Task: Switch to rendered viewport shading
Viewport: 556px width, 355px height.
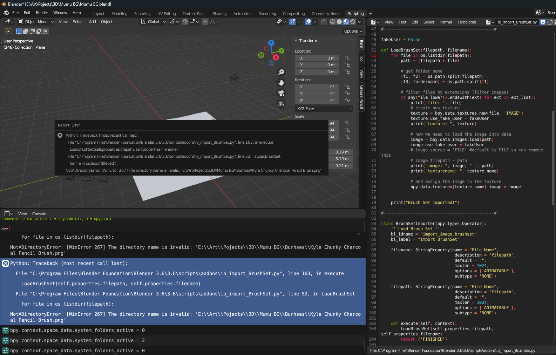Action: point(353,22)
